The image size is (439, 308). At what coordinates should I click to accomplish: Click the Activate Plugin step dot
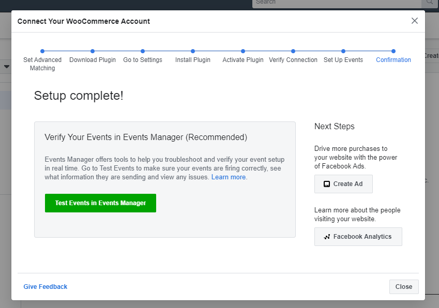coord(243,51)
